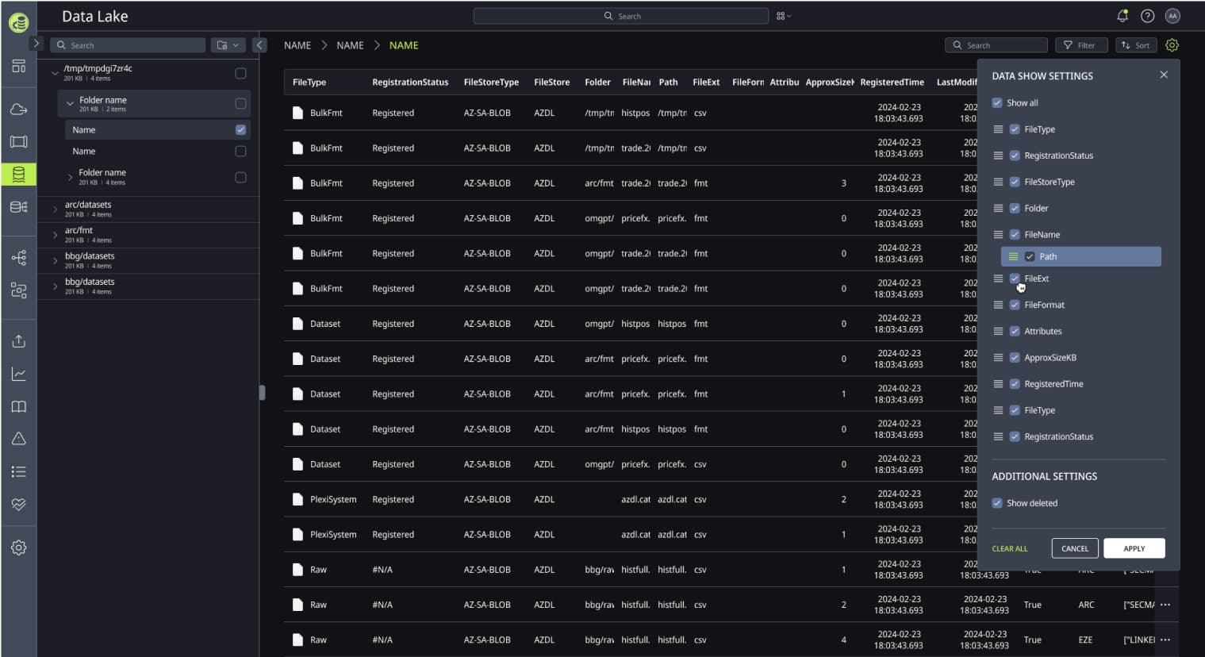Screen dimensions: 1205x657
Task: Open the Sort button
Action: point(1136,45)
